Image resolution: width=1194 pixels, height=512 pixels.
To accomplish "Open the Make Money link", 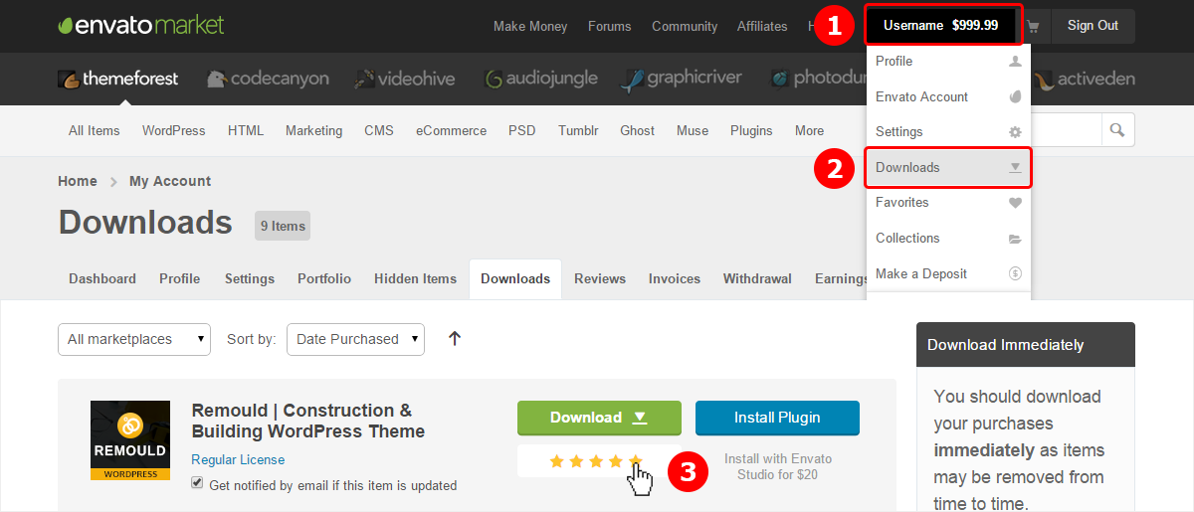I will tap(530, 27).
